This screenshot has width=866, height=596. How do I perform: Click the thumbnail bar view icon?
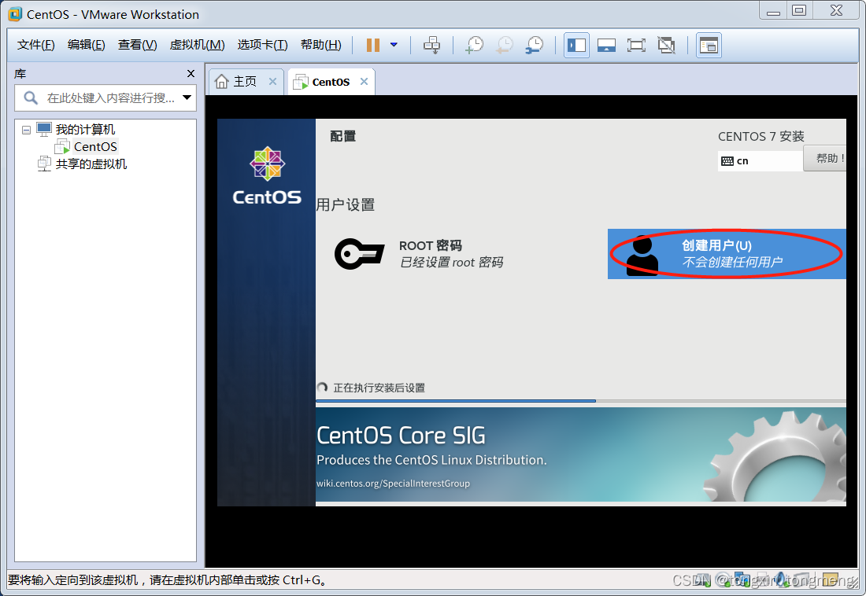pos(606,46)
